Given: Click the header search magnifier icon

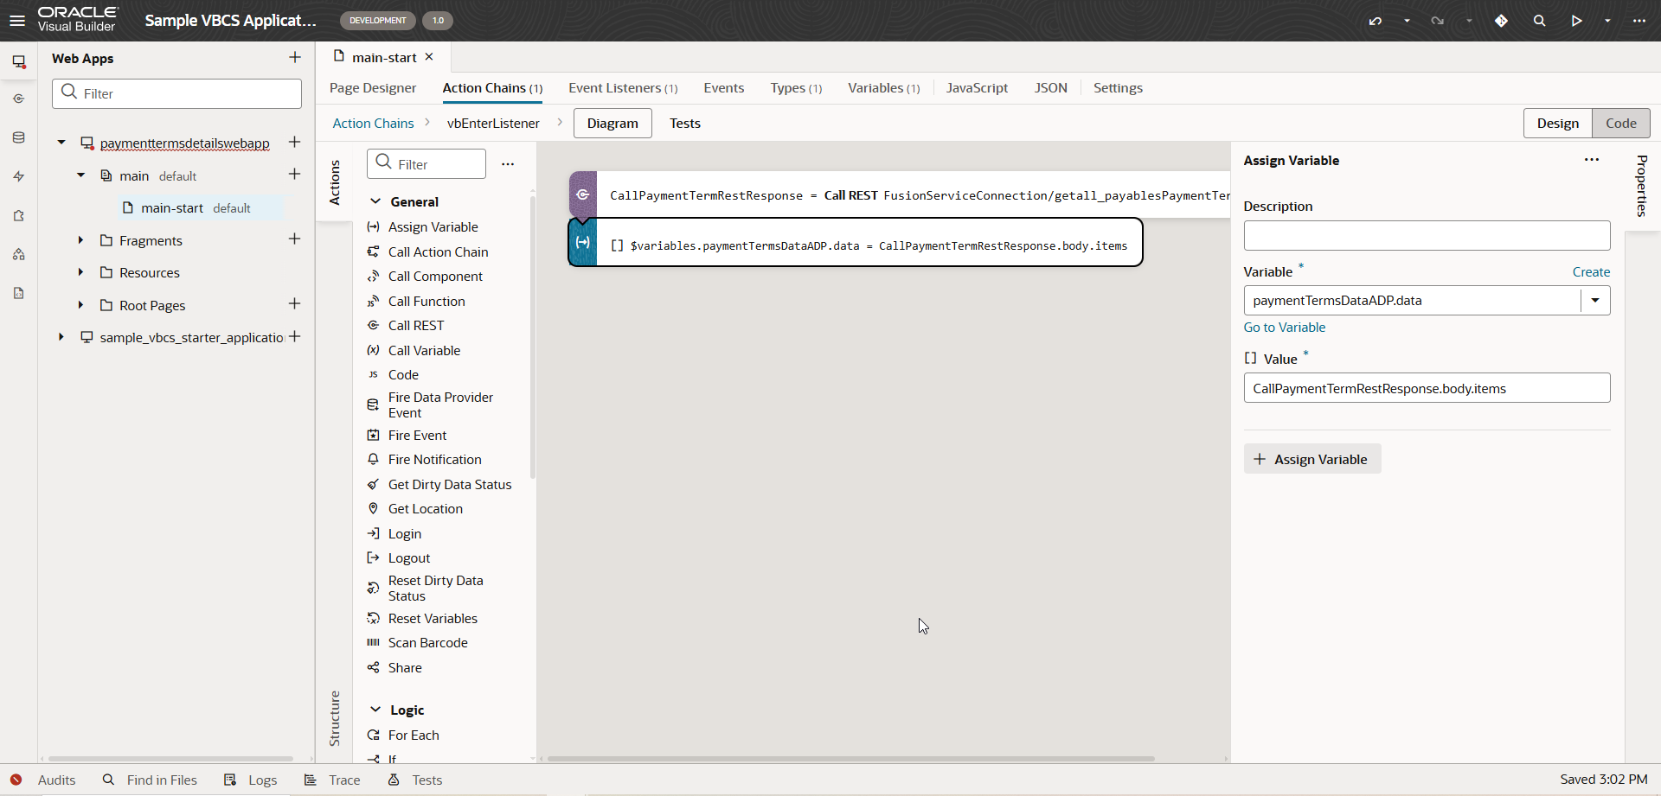Looking at the screenshot, I should tap(1539, 21).
